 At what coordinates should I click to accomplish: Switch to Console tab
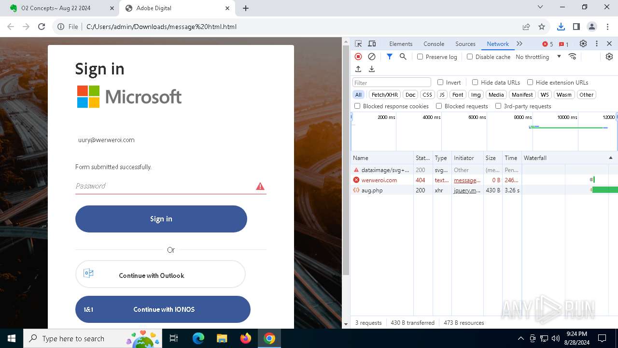point(434,43)
